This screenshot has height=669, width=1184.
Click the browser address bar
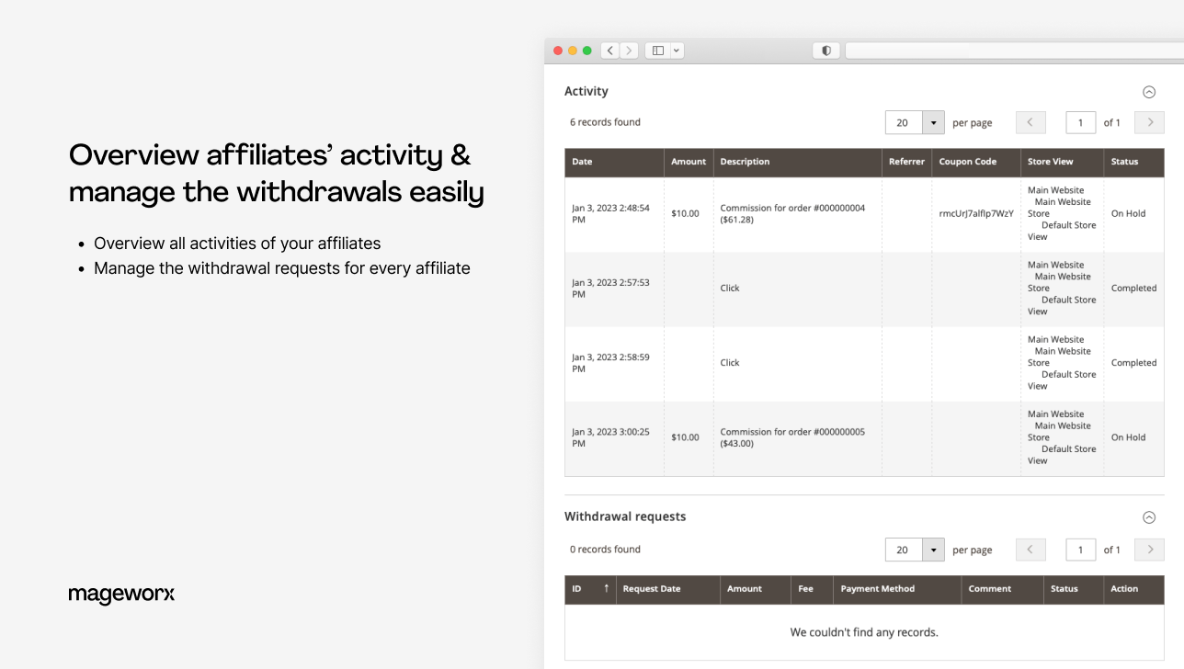1011,51
